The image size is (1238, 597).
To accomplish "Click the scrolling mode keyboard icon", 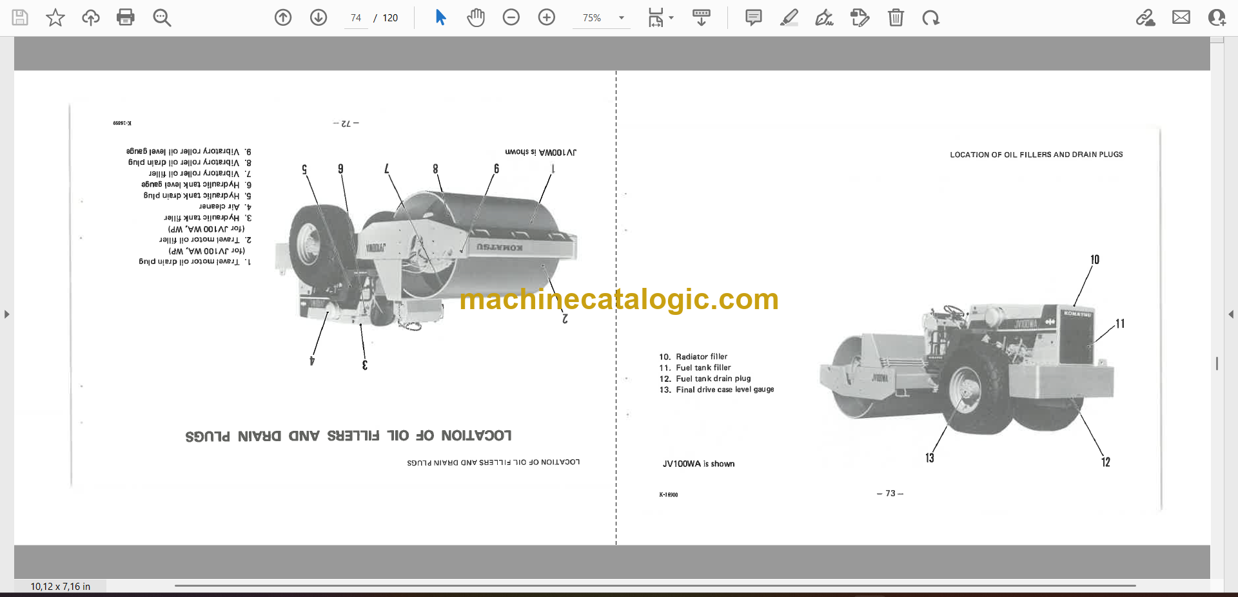I will [702, 17].
